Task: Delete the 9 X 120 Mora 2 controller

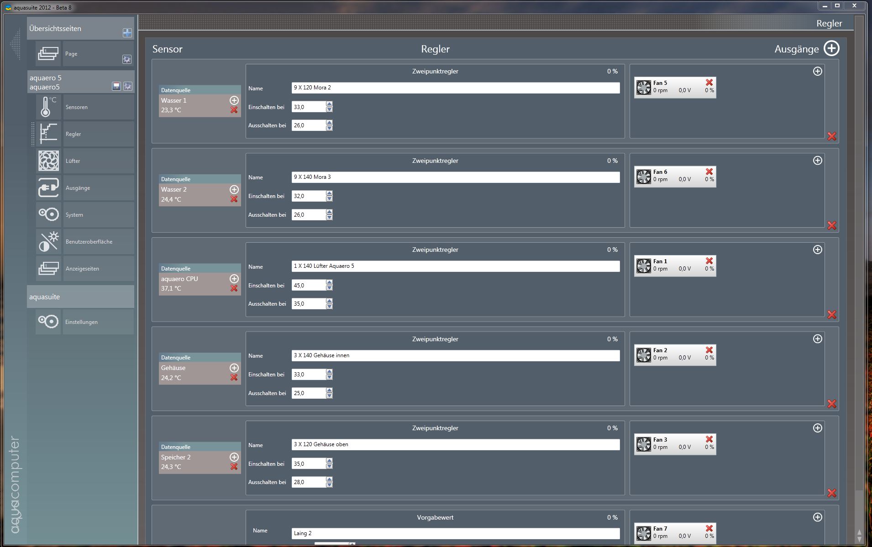Action: tap(832, 136)
